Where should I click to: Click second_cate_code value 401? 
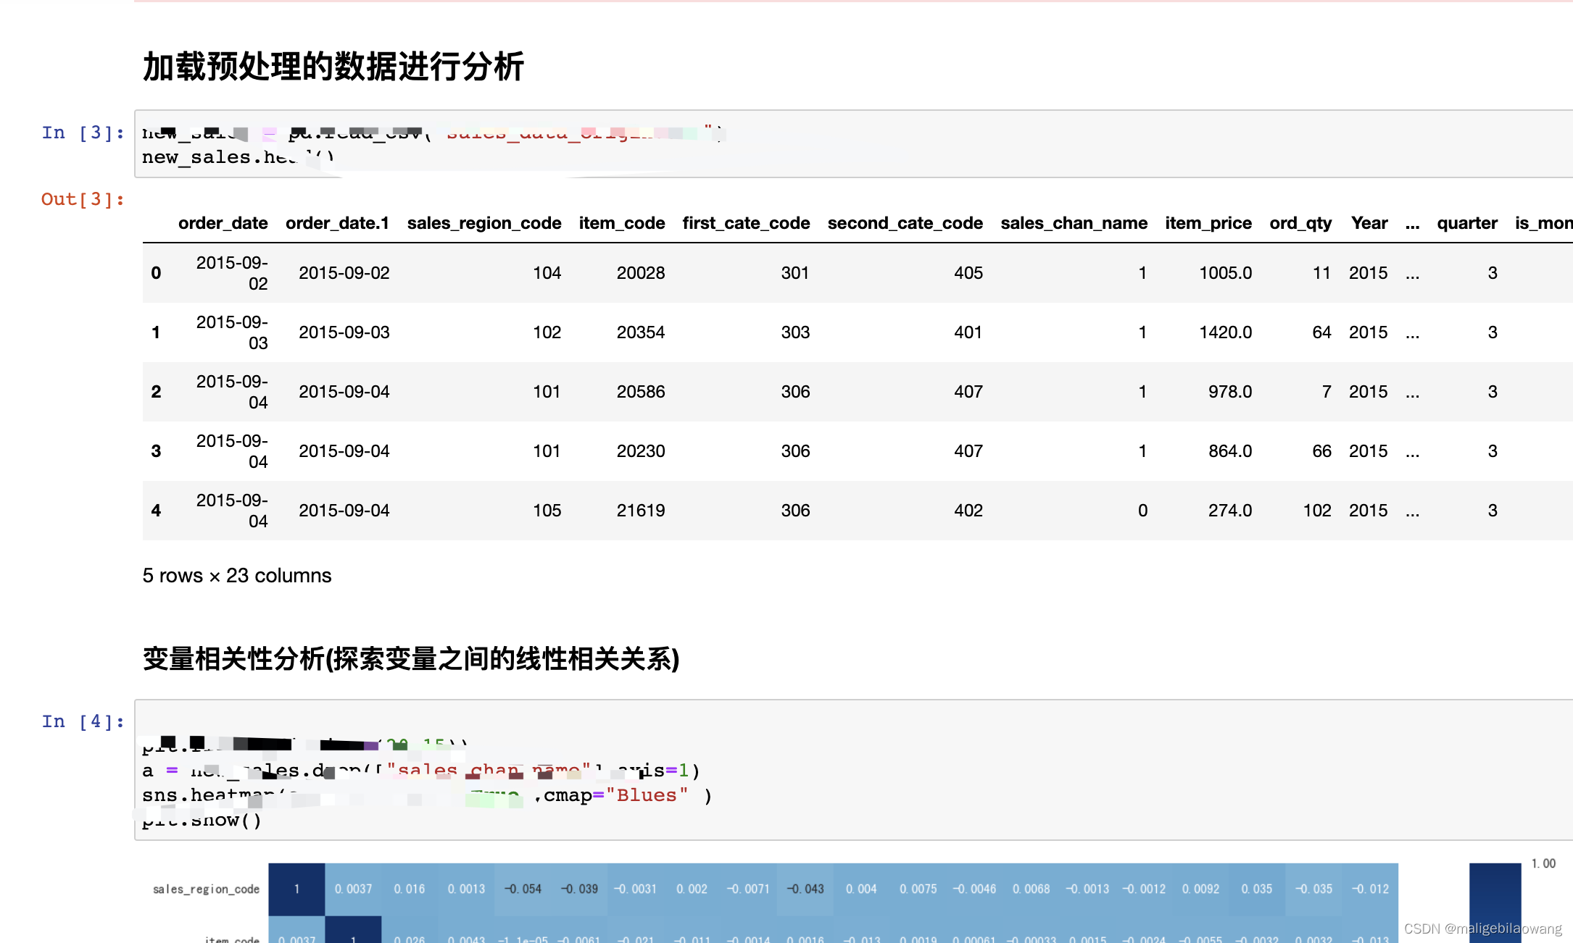[x=968, y=332]
